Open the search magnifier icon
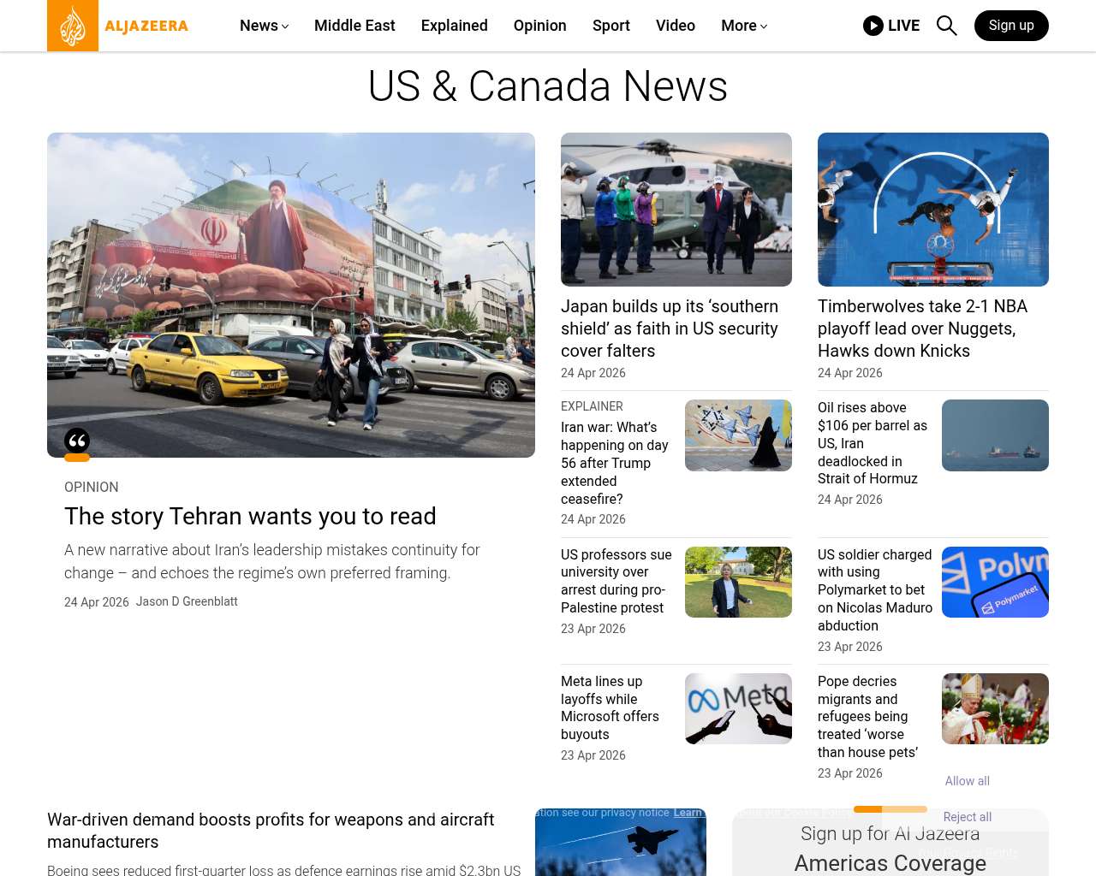 946,26
